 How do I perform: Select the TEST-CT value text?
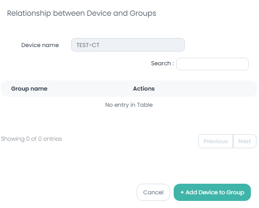point(88,45)
